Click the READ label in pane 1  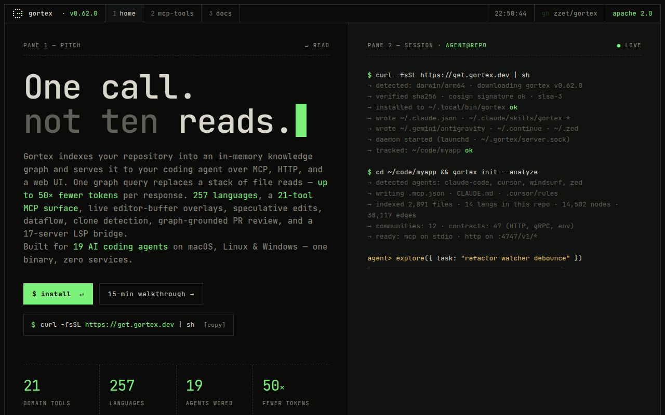pyautogui.click(x=317, y=45)
